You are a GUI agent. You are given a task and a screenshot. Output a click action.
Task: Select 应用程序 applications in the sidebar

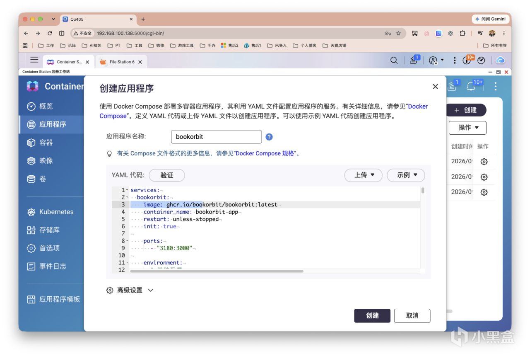[51, 124]
